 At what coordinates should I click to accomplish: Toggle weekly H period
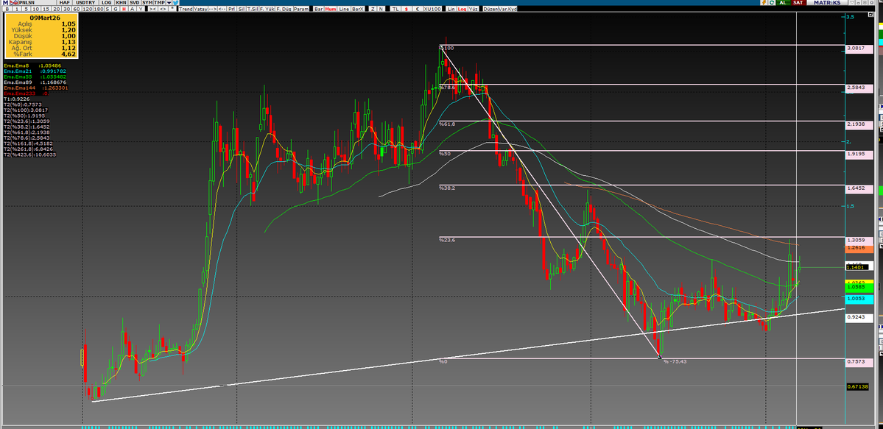pyautogui.click(x=124, y=9)
